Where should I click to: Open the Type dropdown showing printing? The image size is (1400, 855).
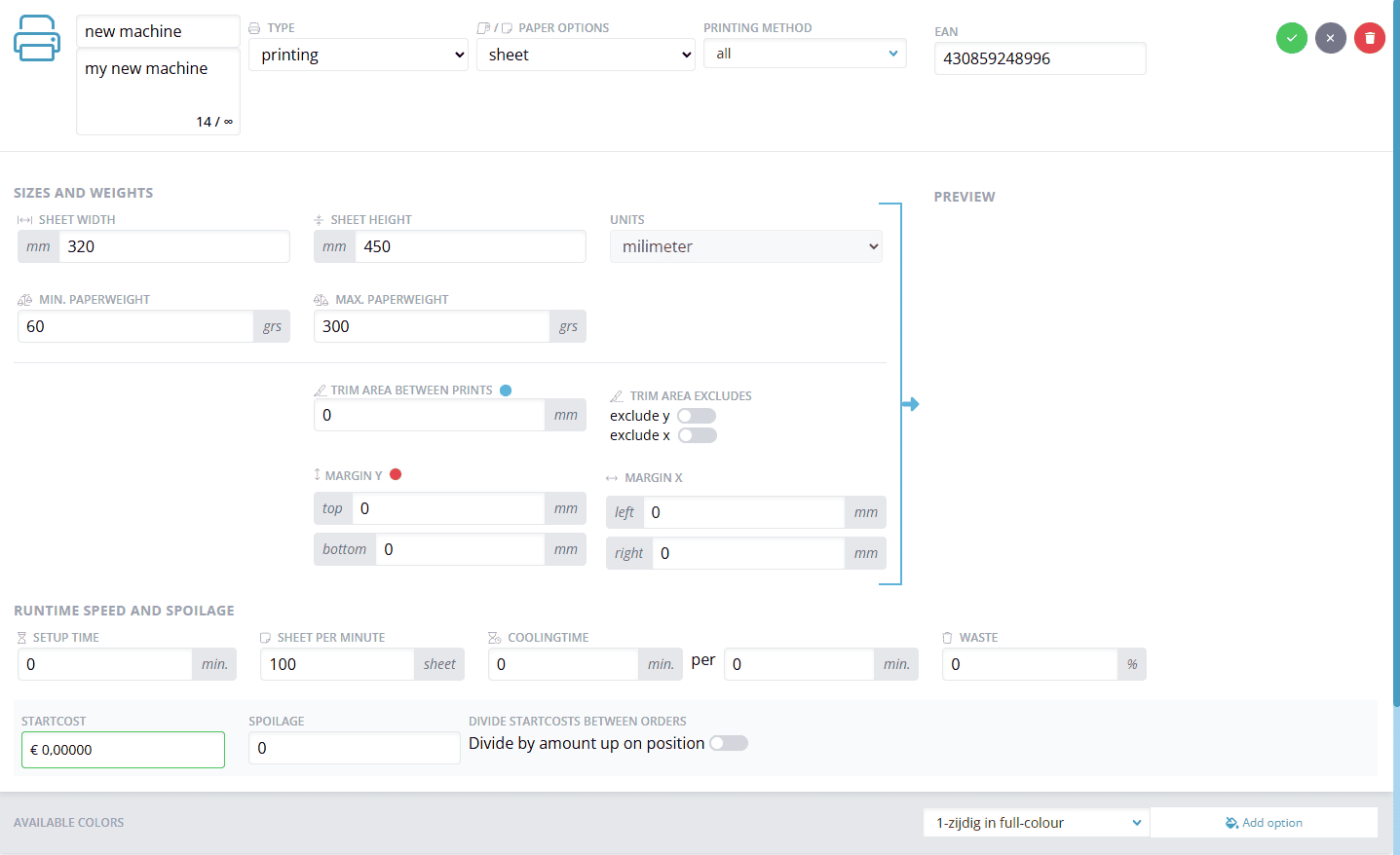pos(358,55)
